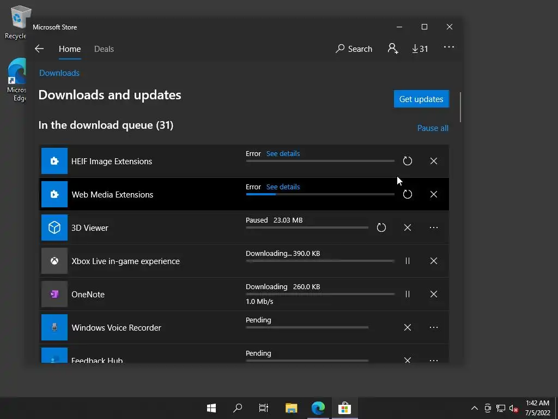Click the Feedback Hub app icon

(x=54, y=355)
